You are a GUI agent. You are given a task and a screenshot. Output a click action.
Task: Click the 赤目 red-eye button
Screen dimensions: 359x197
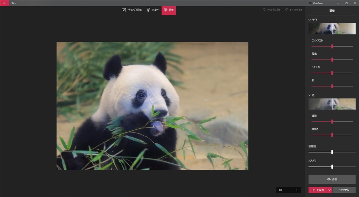(332, 179)
